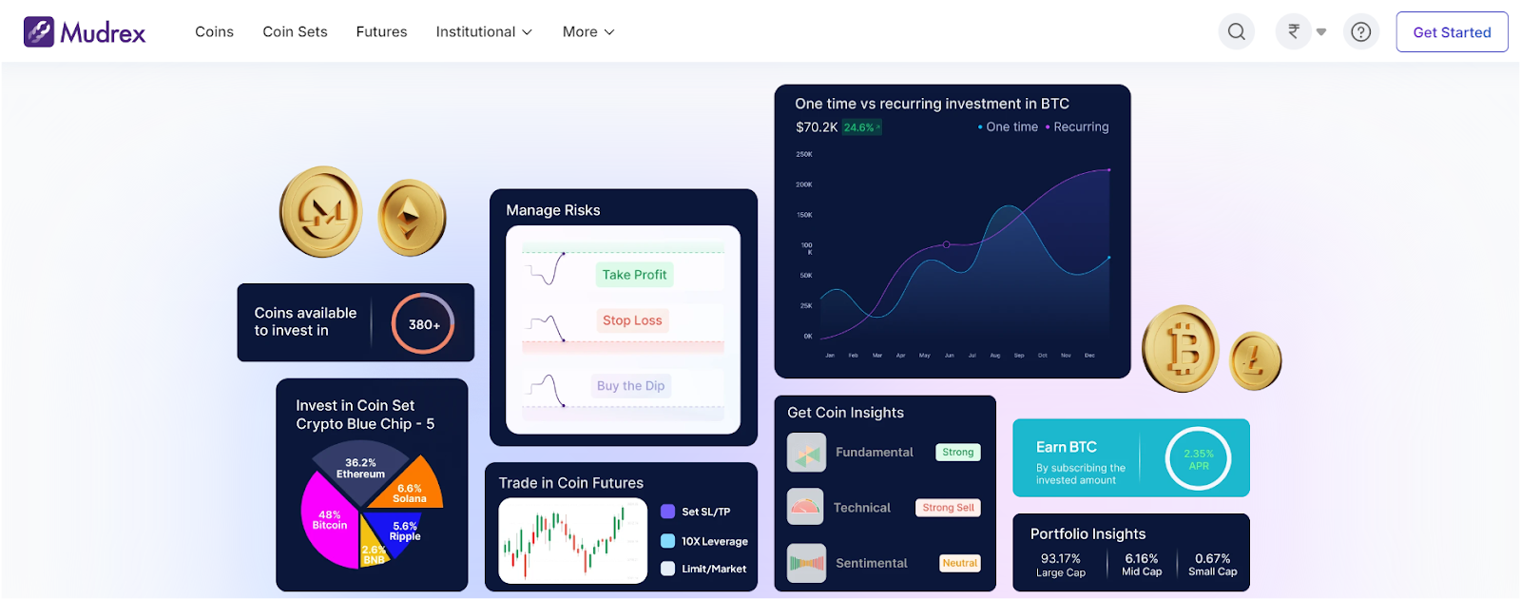Click the $70.2K value

click(x=817, y=126)
